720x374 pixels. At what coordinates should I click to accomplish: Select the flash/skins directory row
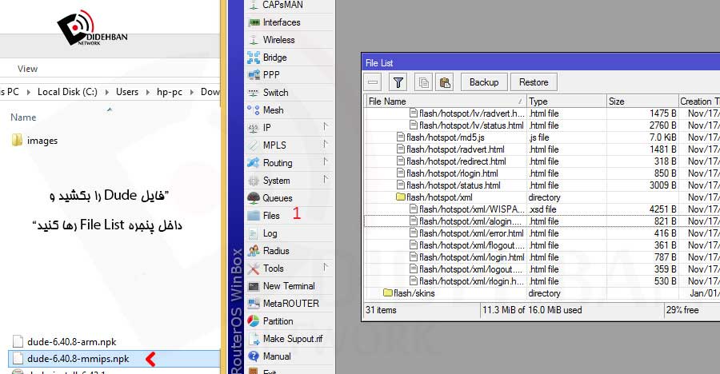coord(542,292)
